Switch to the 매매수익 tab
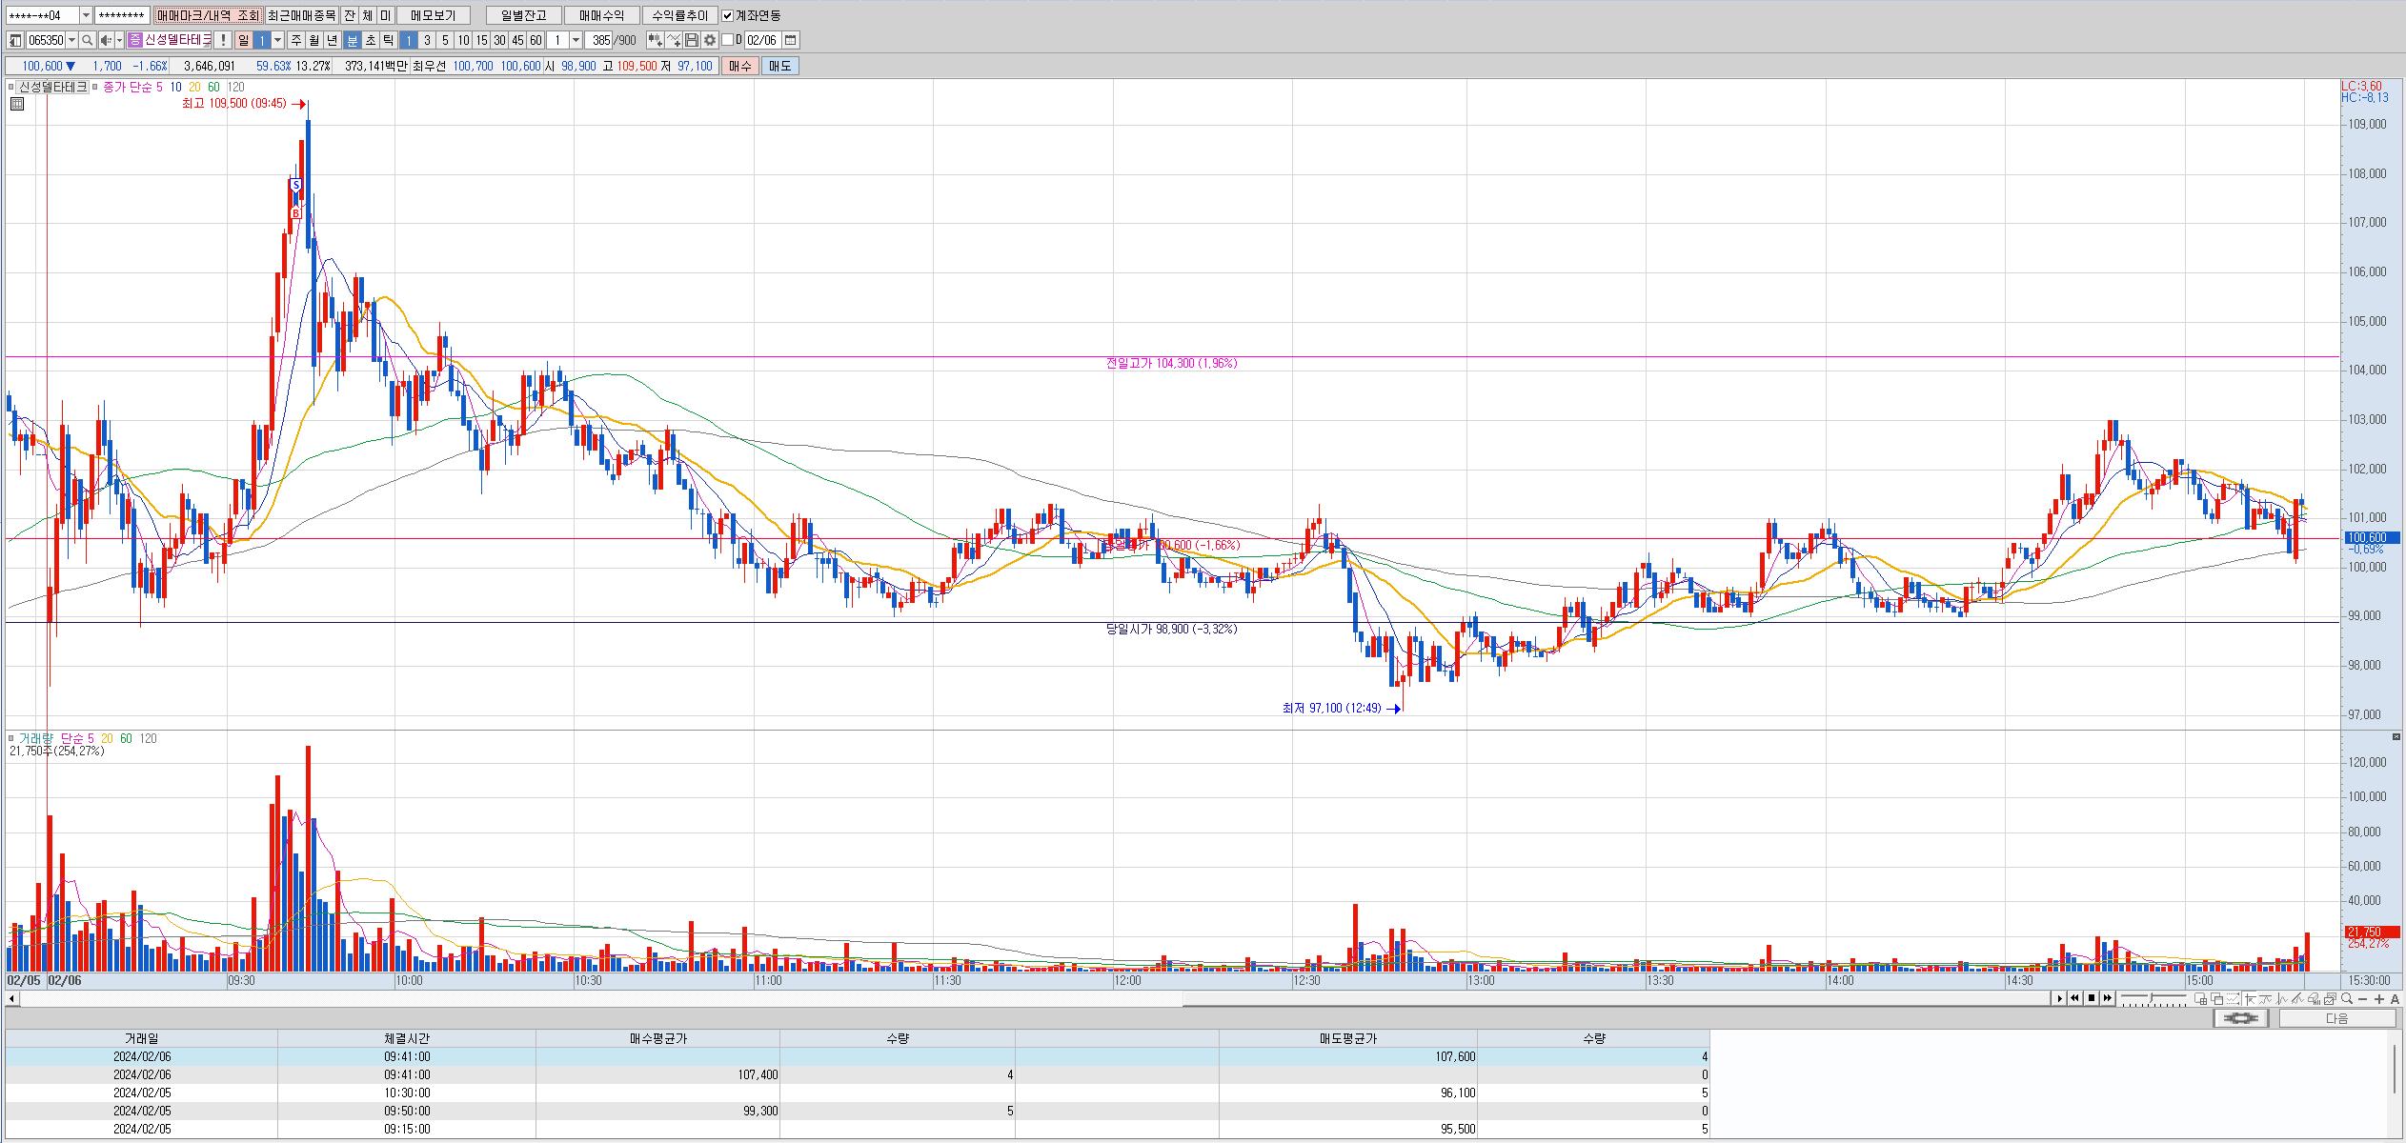Image resolution: width=2406 pixels, height=1143 pixels. [601, 15]
